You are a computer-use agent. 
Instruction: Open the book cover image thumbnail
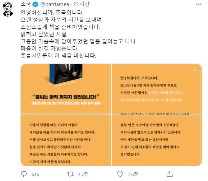(x=66, y=89)
